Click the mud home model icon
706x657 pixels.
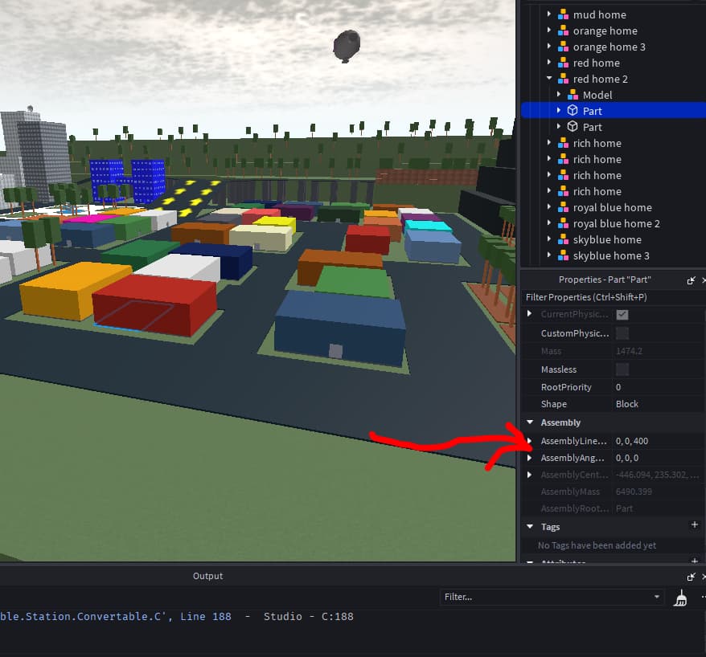[x=563, y=14]
